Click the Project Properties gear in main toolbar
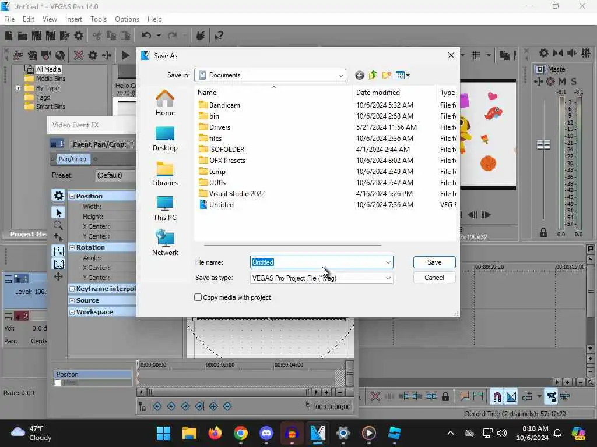This screenshot has width=597, height=447. tap(79, 36)
